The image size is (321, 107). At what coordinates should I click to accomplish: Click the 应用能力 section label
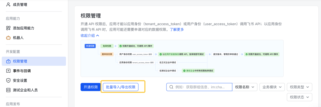click(13, 19)
